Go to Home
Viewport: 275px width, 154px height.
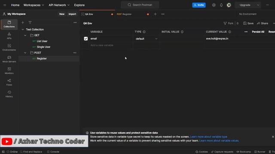15,5
